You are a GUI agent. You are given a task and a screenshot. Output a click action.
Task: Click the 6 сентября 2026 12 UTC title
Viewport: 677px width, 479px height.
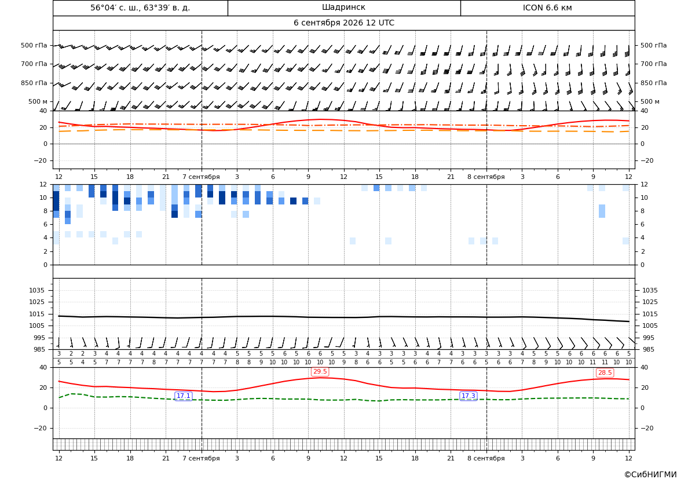coord(343,23)
